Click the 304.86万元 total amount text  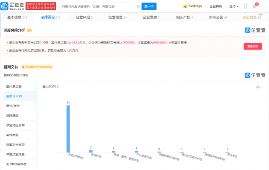click(x=78, y=42)
